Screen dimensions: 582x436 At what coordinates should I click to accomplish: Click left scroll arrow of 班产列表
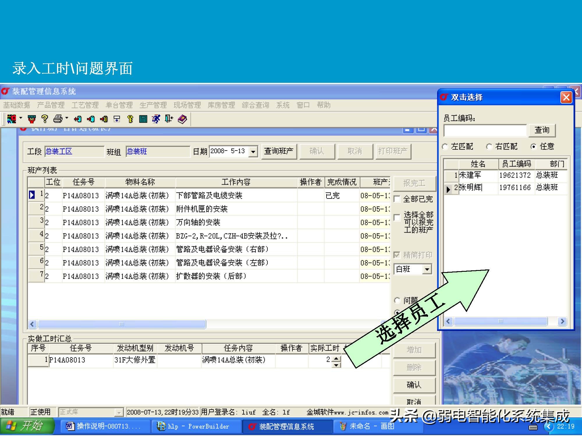(x=32, y=324)
